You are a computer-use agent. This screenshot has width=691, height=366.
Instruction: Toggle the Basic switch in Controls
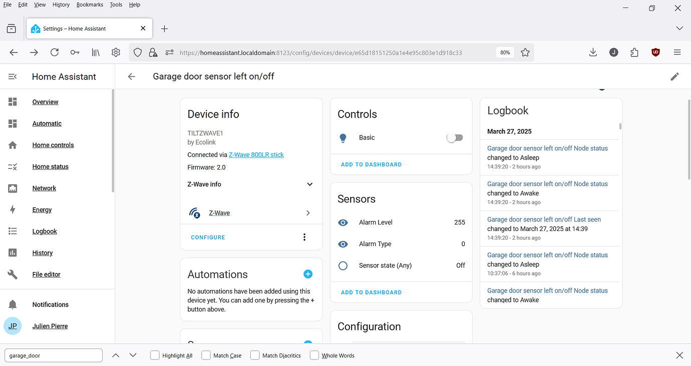tap(455, 137)
